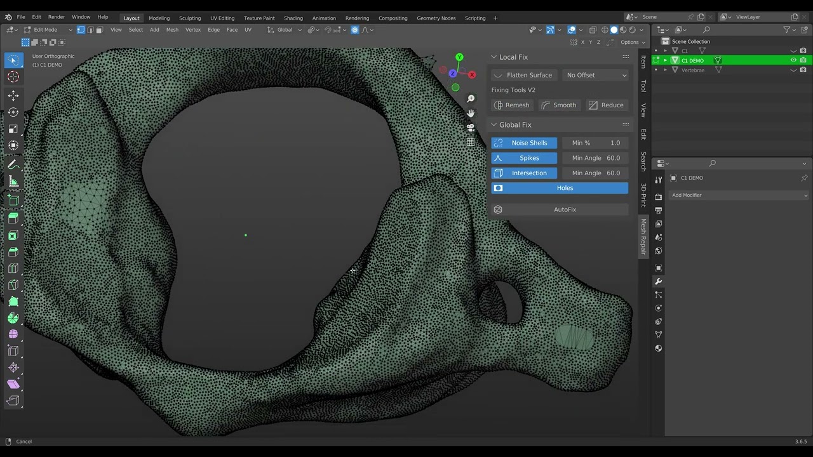
Task: Open the Item sidebar tab
Action: pyautogui.click(x=643, y=62)
